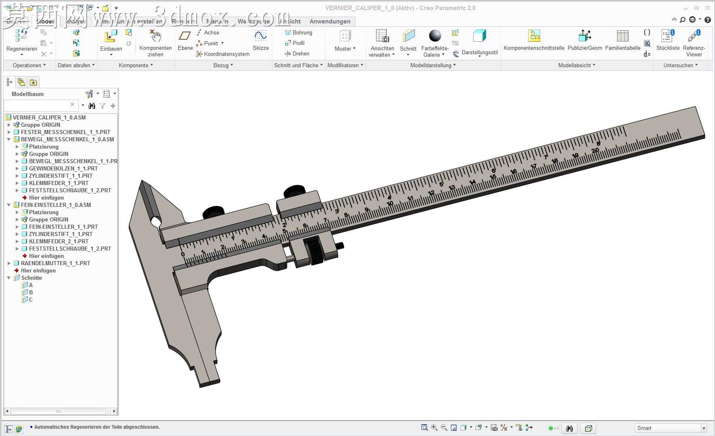Expand the RAENDELMUTTER_1_1.PRT node
The image size is (715, 436).
point(9,263)
